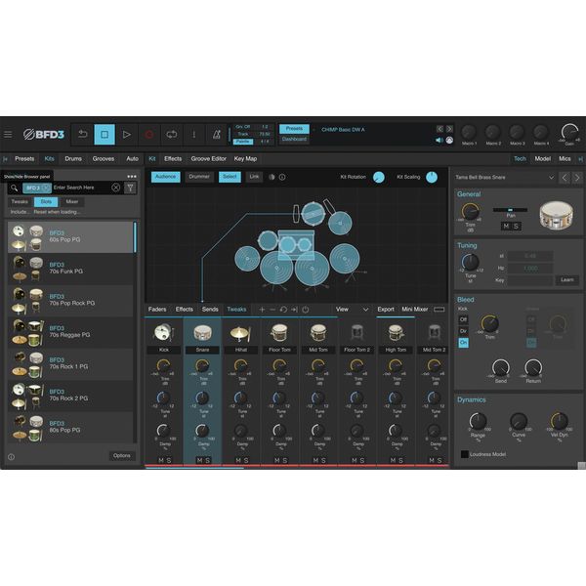Set Kick bleed to Off
This screenshot has height=586, width=586.
coord(463,319)
